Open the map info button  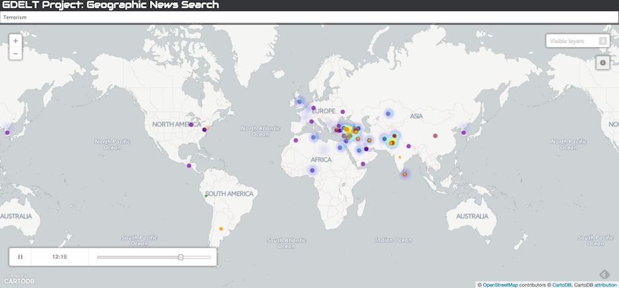tap(602, 62)
